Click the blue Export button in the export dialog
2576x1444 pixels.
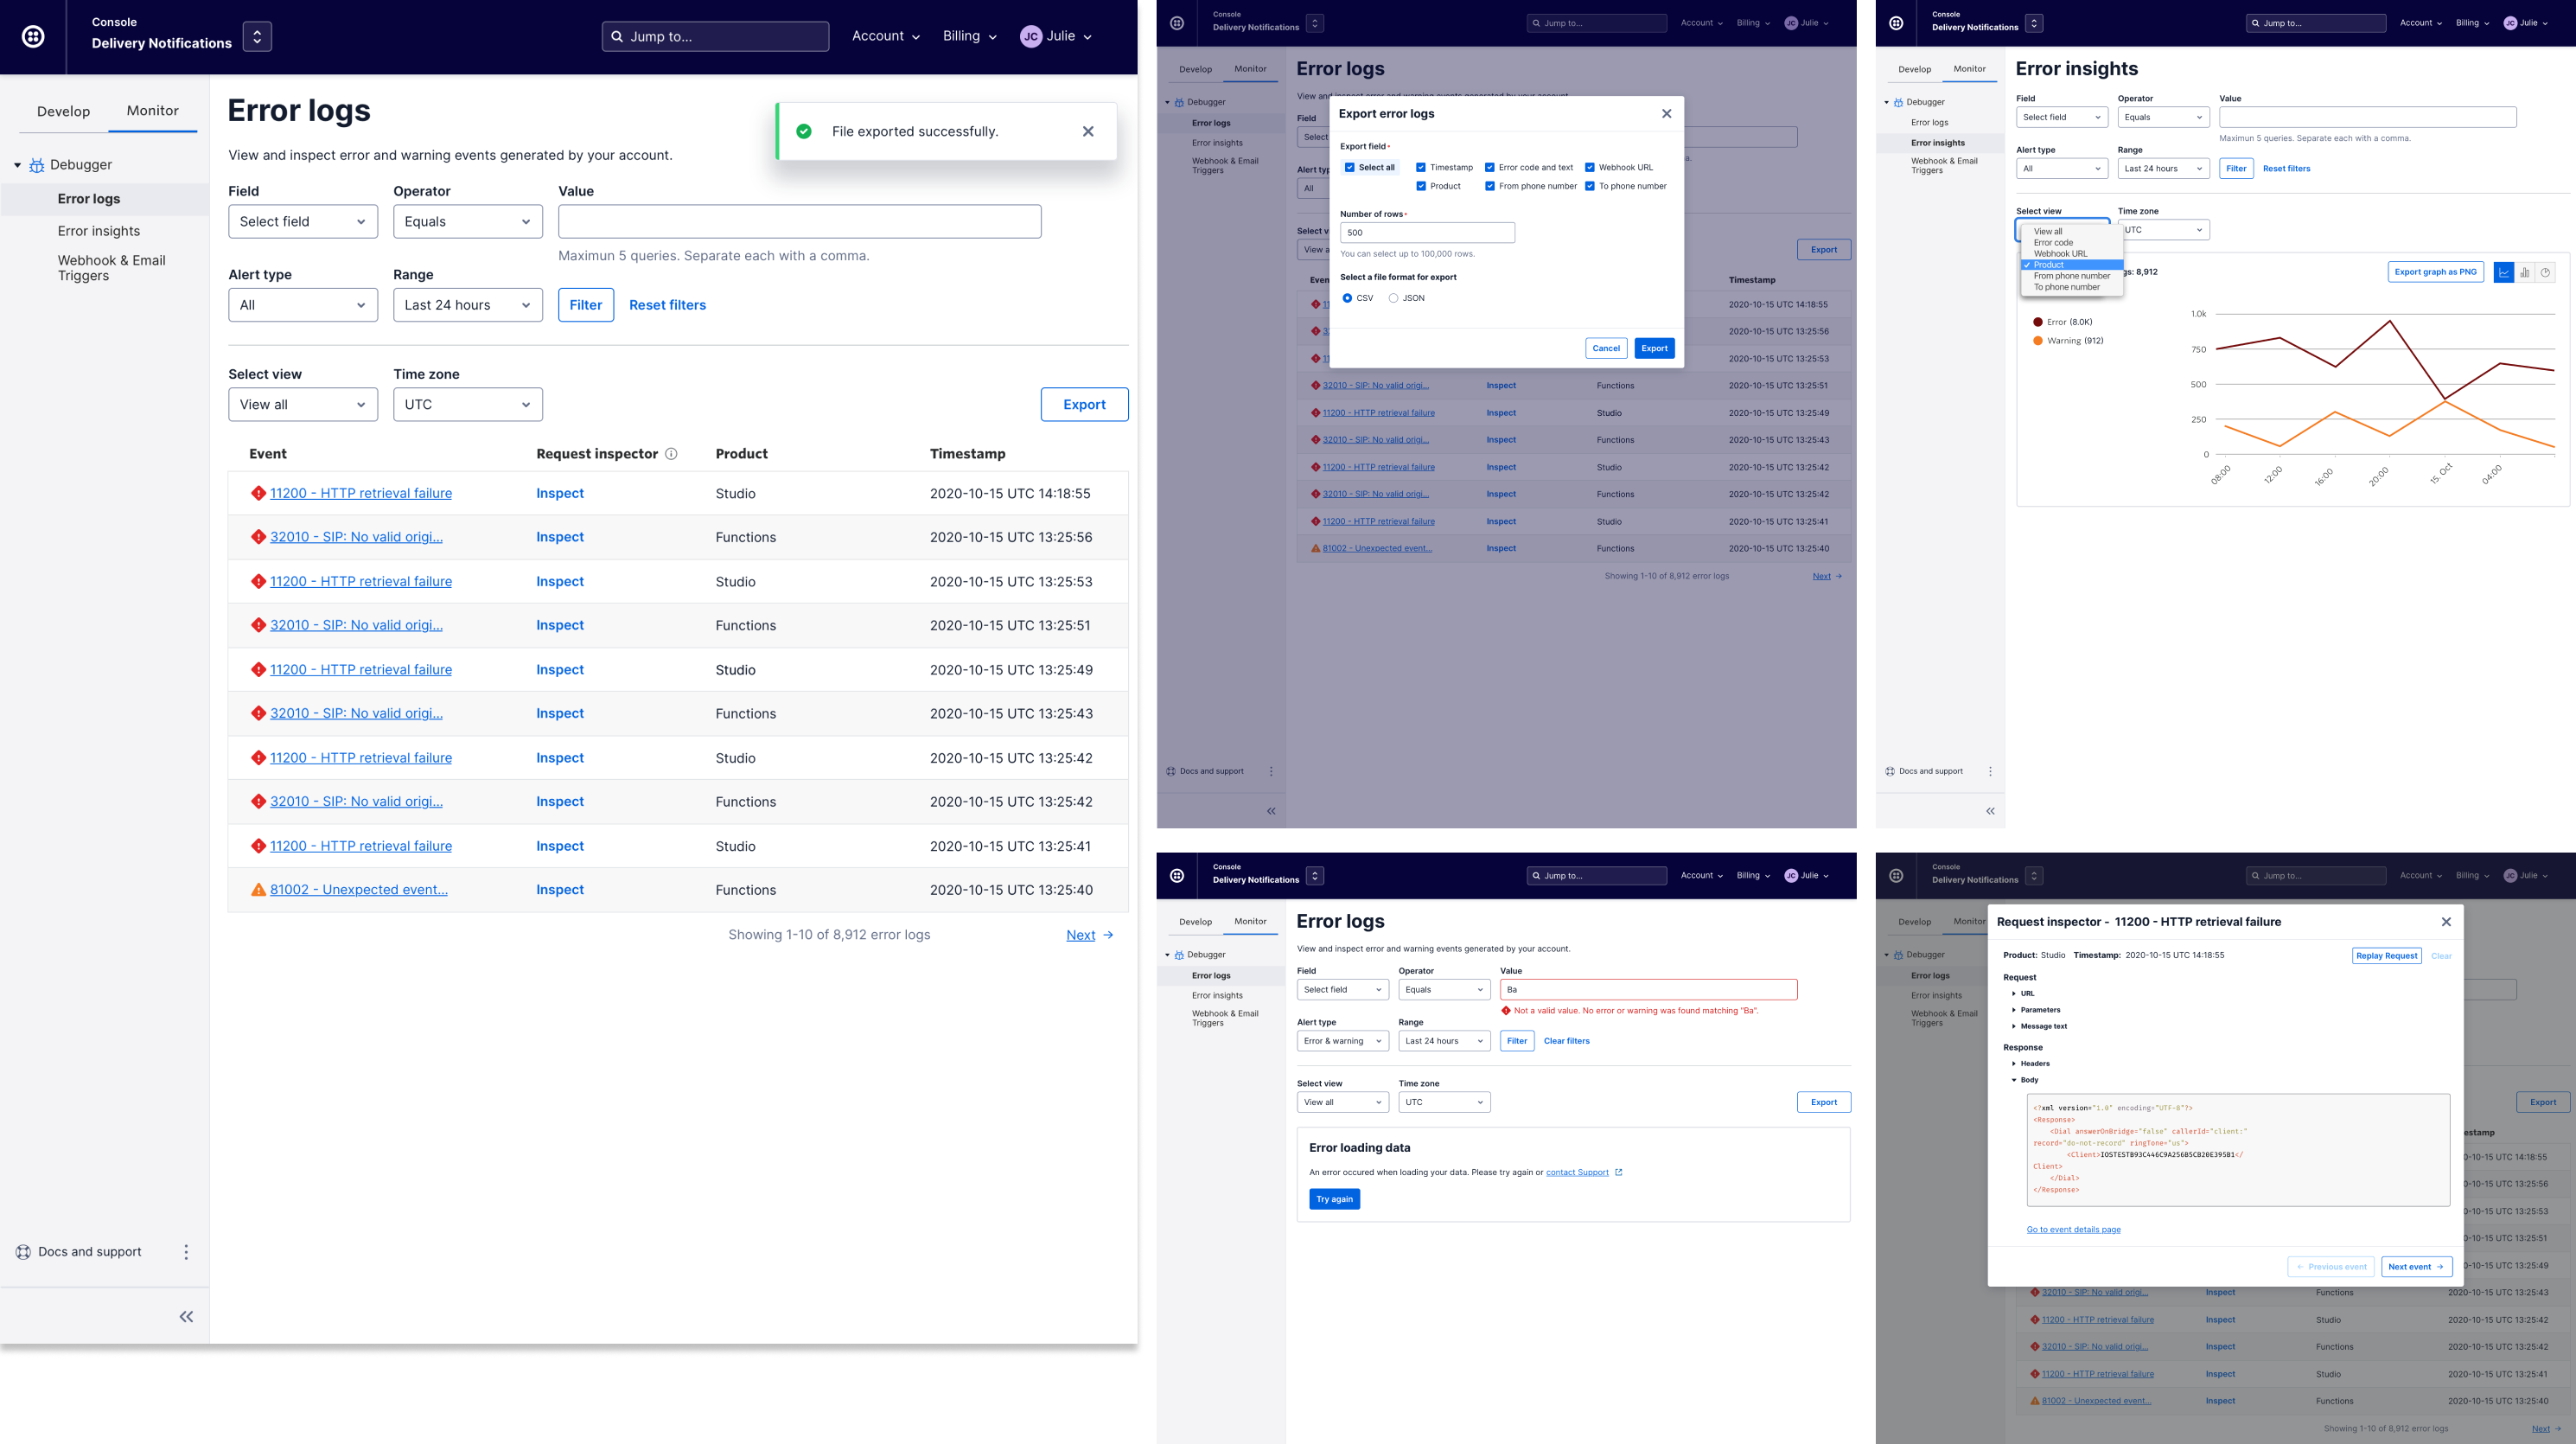(x=1654, y=348)
